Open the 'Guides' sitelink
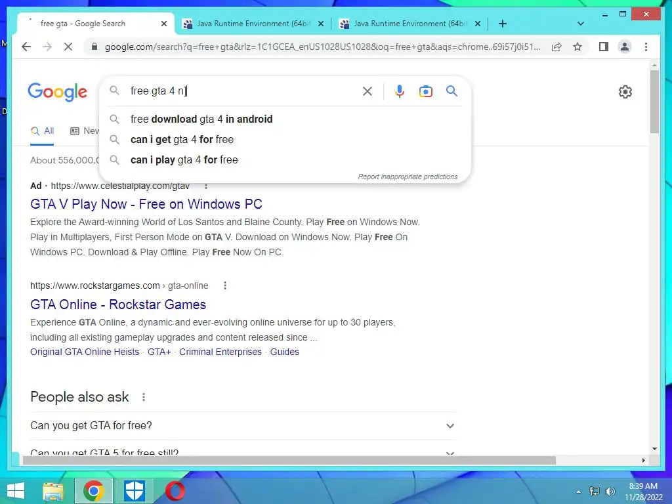Viewport: 672px width, 504px height. (285, 352)
